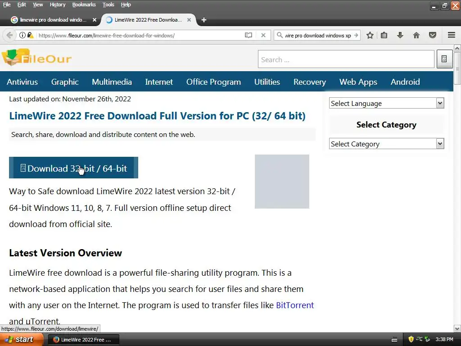Click the keyboard icon on the taskbar
The height and width of the screenshot is (346, 461).
(x=394, y=340)
